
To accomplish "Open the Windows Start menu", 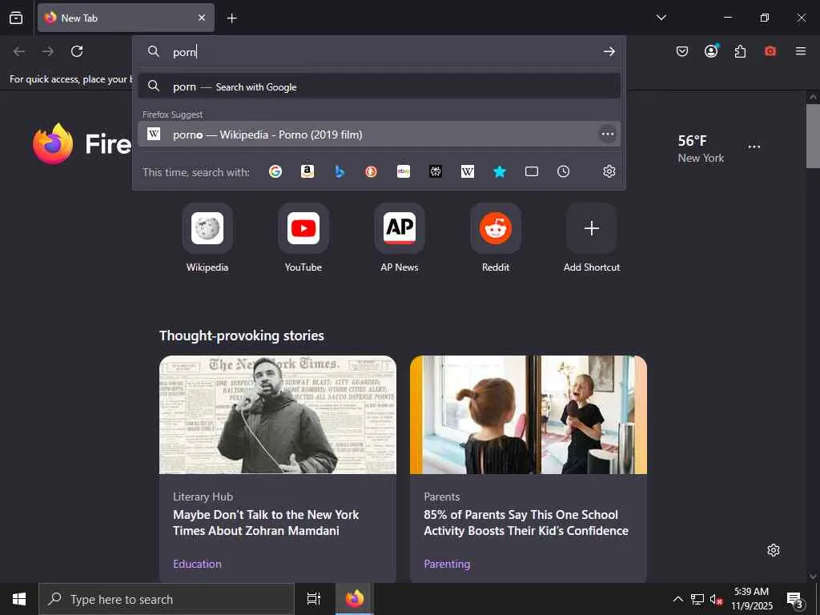I will point(19,599).
